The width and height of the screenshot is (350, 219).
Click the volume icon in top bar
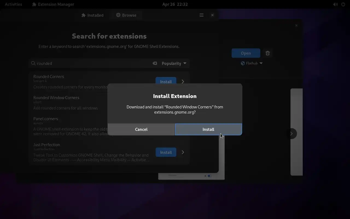pos(335,4)
